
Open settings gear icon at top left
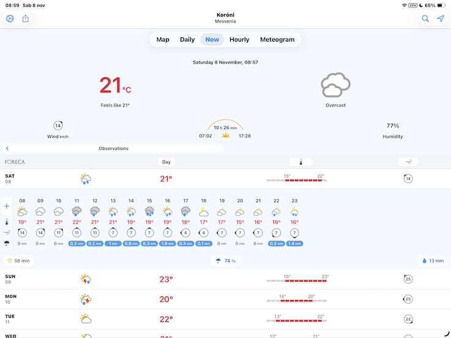click(10, 19)
